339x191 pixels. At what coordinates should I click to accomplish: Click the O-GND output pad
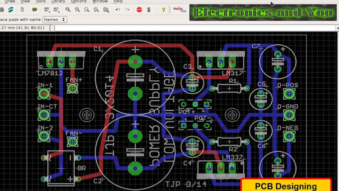(x=289, y=115)
